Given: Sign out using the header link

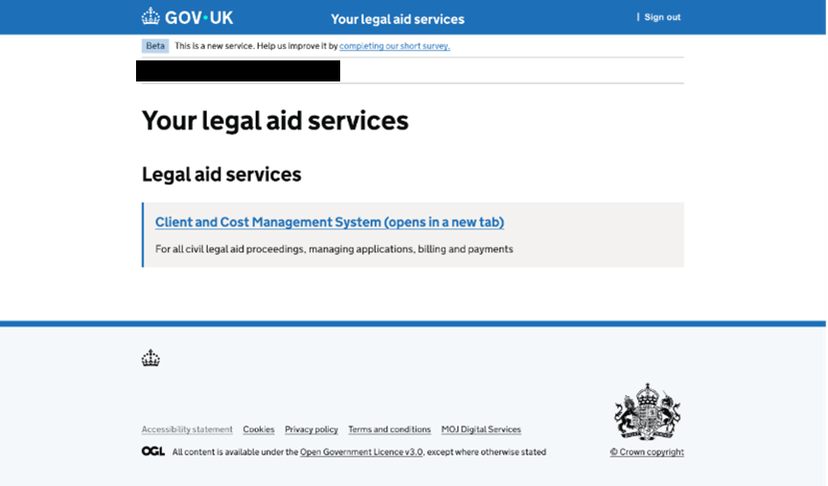Looking at the screenshot, I should [662, 17].
